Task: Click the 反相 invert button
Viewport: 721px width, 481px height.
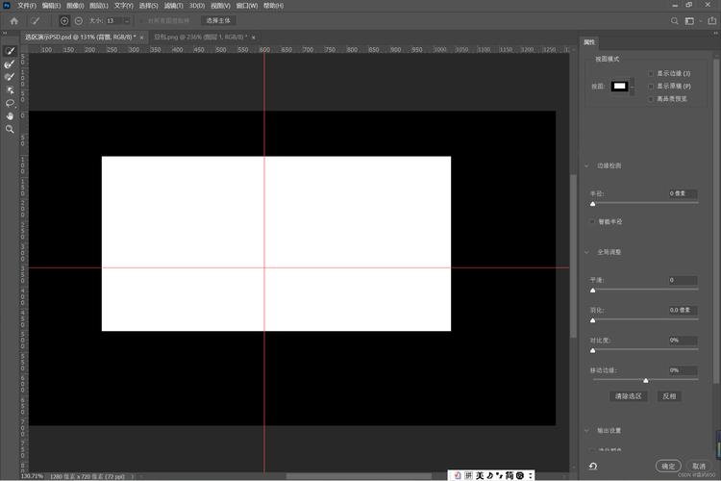Action: point(669,396)
